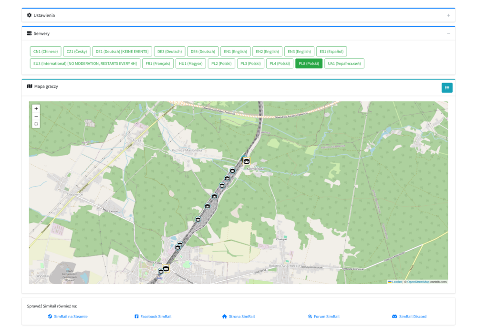Expand the Ustawienia panel
Screen dimensions: 477x329
click(448, 15)
